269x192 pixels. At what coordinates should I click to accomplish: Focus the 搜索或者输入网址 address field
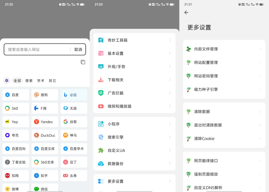[x=37, y=49]
